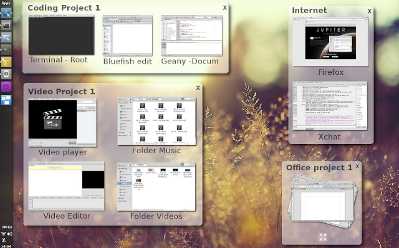
Task: Open the Folder Music window thumbnail
Action: [156, 121]
